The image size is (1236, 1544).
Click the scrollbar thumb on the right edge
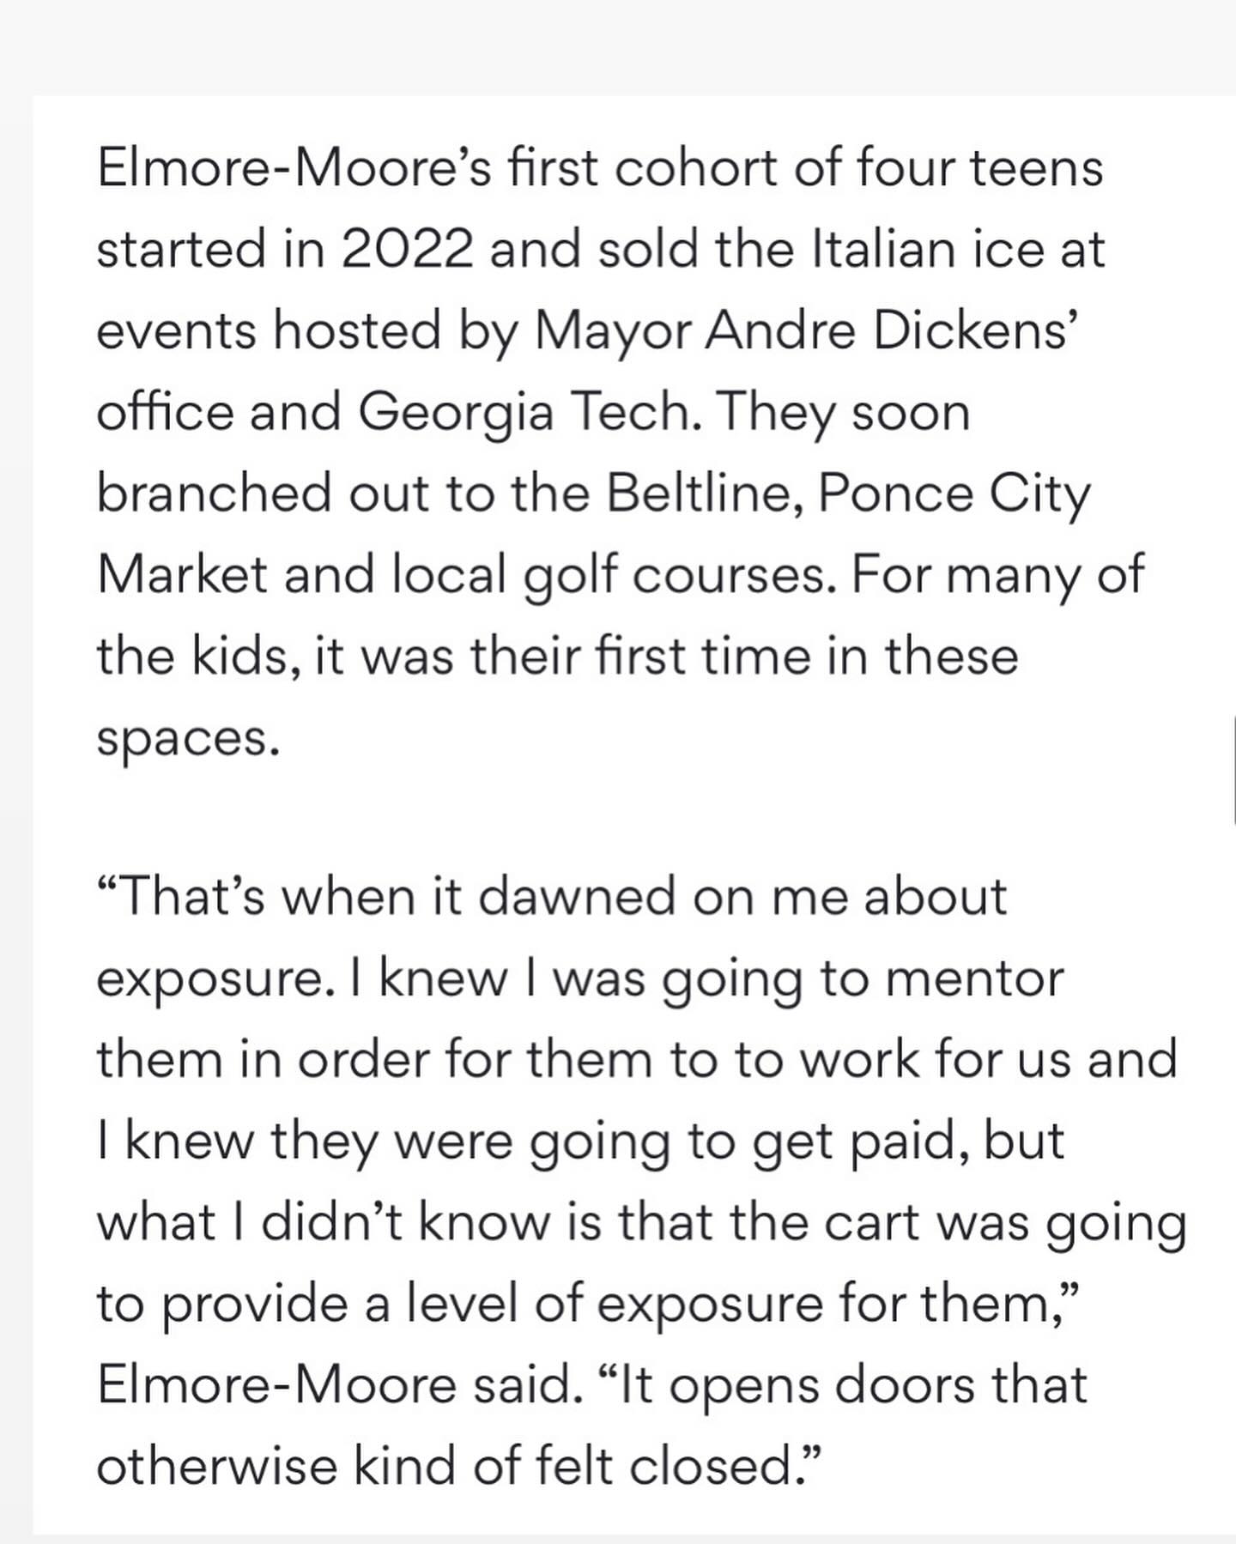click(x=1233, y=772)
